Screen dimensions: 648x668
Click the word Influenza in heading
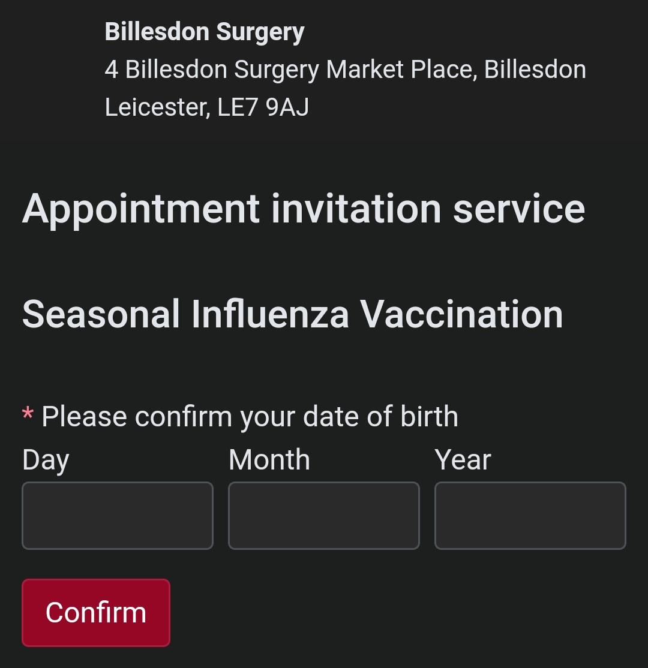click(270, 314)
